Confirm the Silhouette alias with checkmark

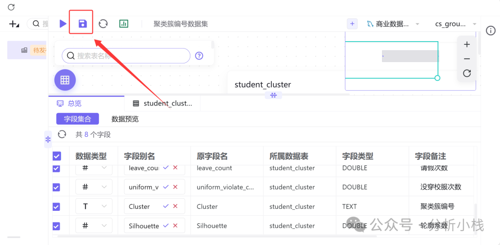tap(166, 226)
